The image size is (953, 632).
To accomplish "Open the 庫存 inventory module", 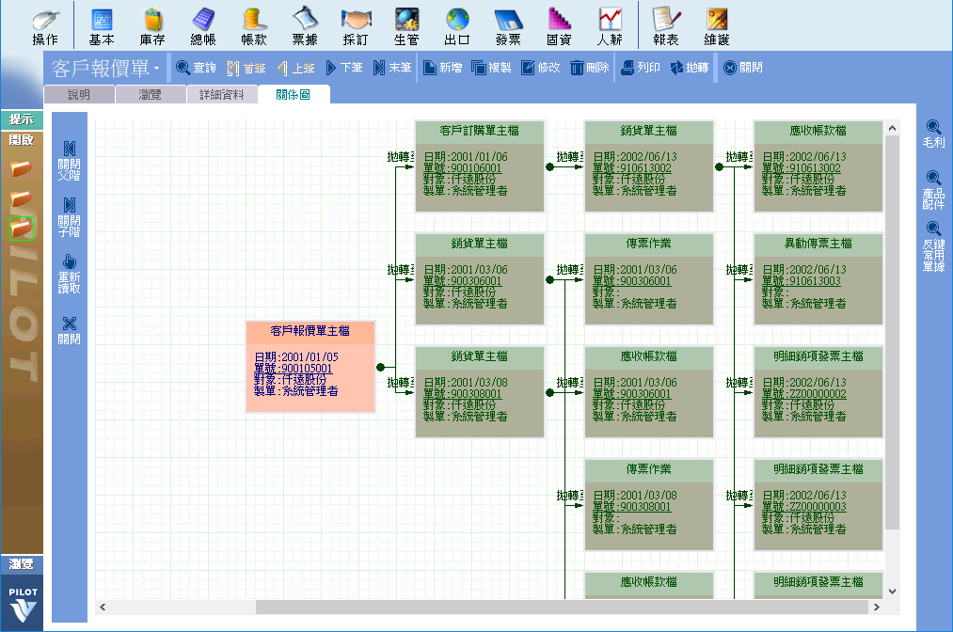I will 152,26.
